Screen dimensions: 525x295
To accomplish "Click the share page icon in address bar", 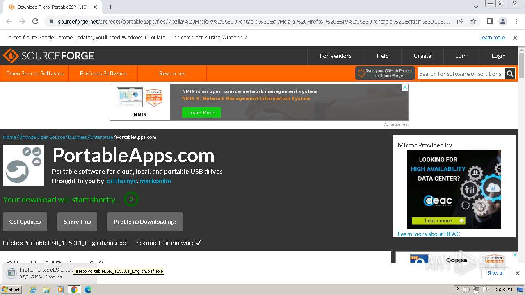I will pos(460,21).
